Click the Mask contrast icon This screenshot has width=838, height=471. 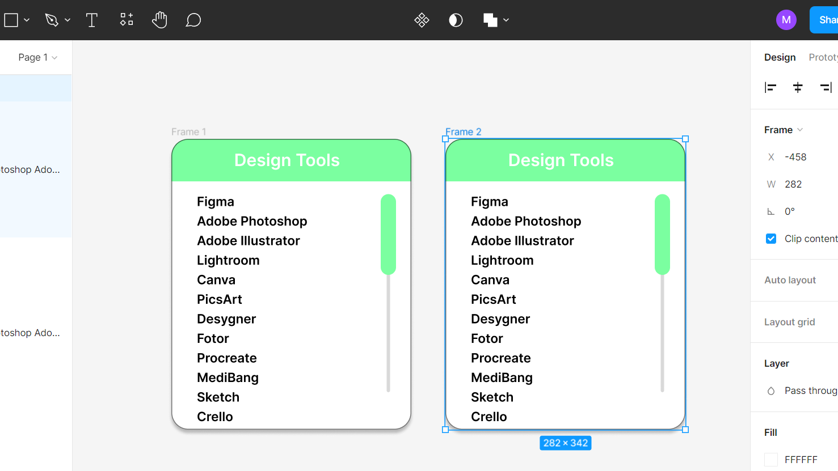[456, 20]
